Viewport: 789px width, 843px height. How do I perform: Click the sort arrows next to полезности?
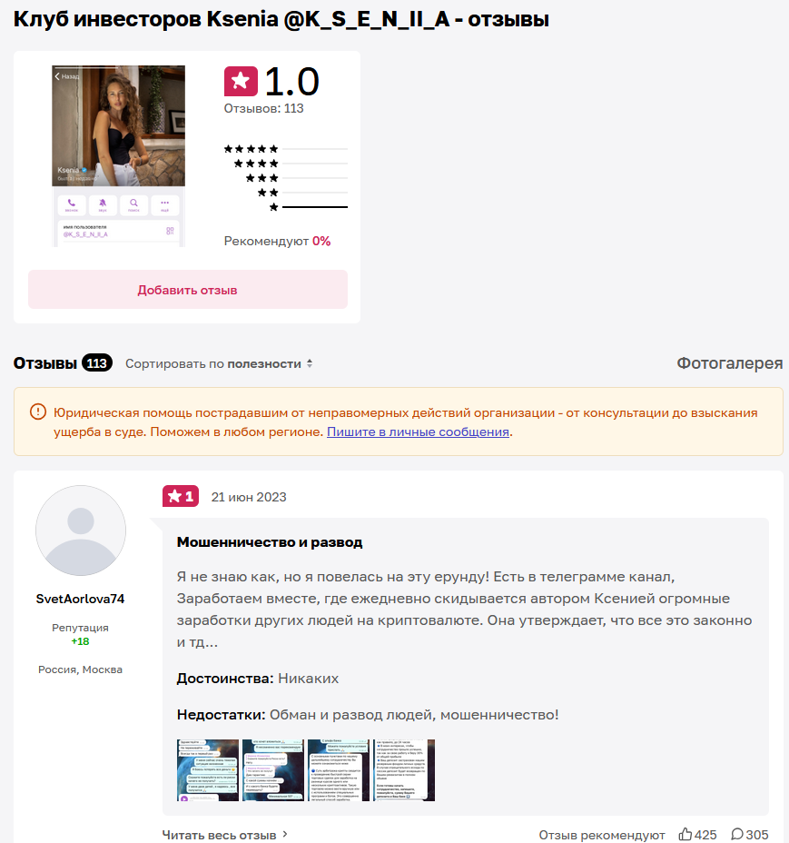(x=310, y=364)
